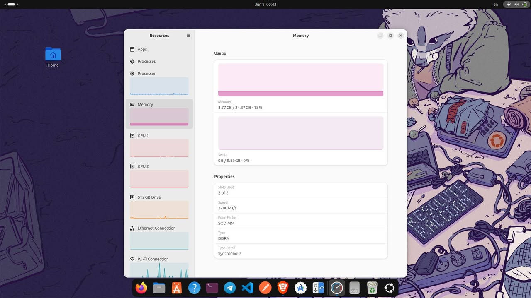Launch Firefox from the dock

coord(141,288)
